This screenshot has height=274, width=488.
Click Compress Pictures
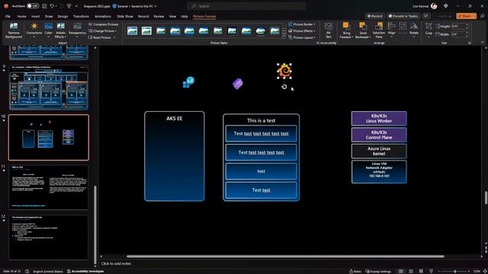point(104,24)
